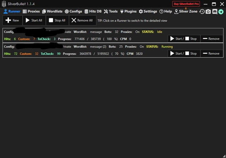Open the Hits DB tab

[93, 11]
